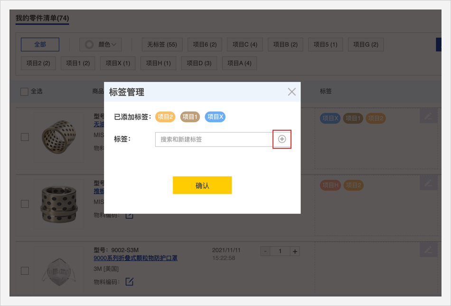The width and height of the screenshot is (451, 306).
Task: Click the 全部 filter button
Action: tap(40, 45)
